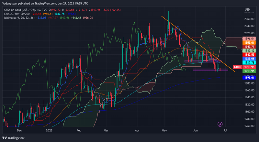
Task: Click the purple lightning bolt icon
Action: coord(220,124)
